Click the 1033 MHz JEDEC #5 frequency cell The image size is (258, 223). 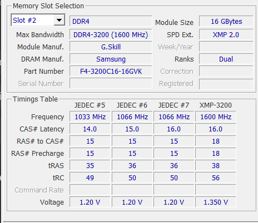point(90,116)
